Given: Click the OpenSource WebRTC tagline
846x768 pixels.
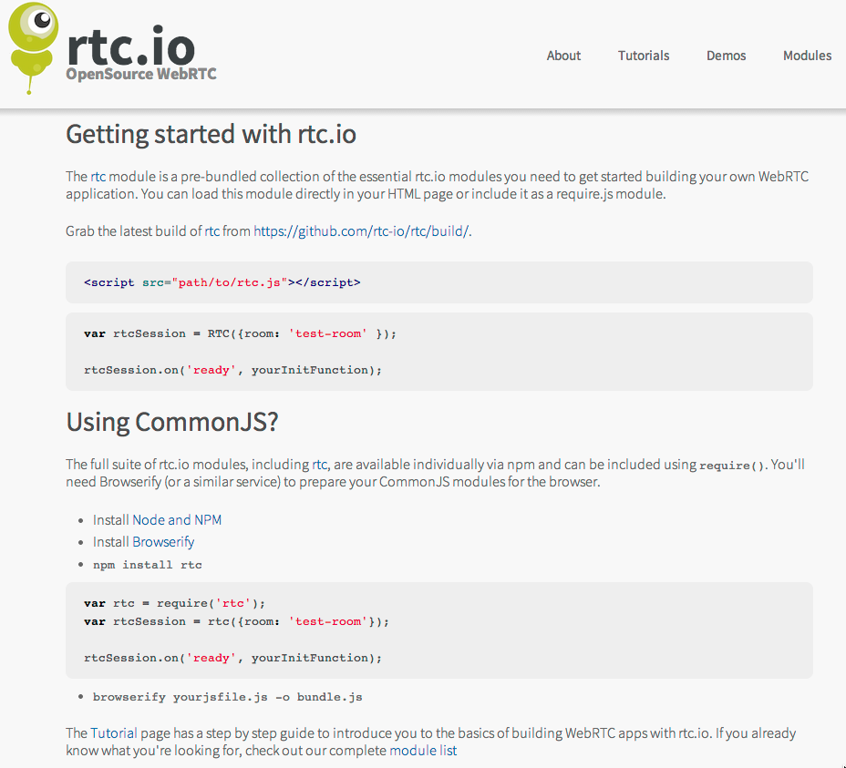Looking at the screenshot, I should tap(141, 75).
